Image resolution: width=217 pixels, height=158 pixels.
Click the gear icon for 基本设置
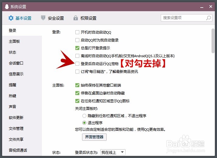[x=11, y=18]
